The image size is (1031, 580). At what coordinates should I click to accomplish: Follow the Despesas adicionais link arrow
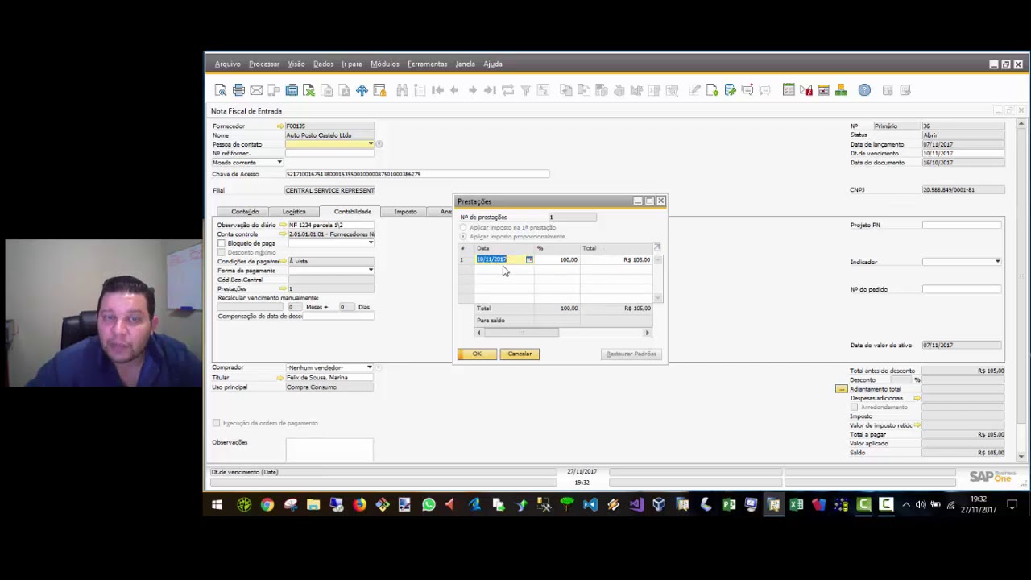pos(917,398)
